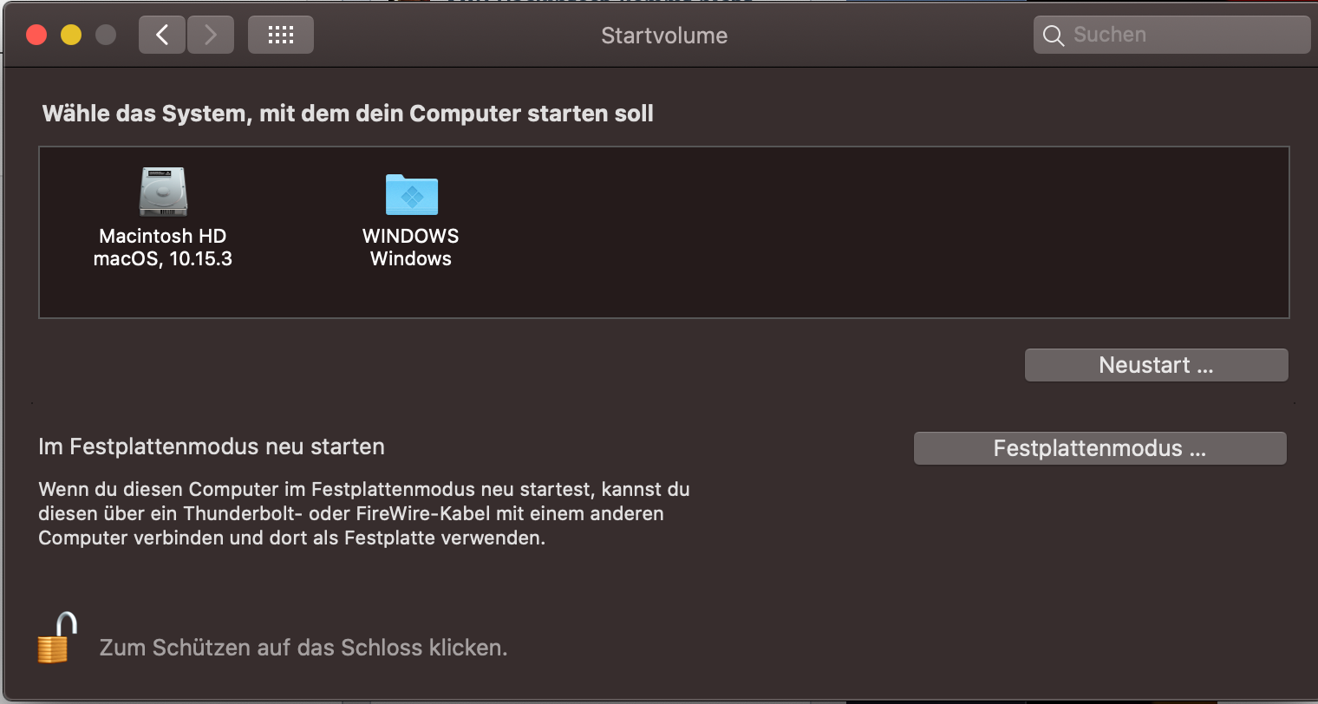
Task: Close the Startvolume window with red button
Action: coord(36,35)
